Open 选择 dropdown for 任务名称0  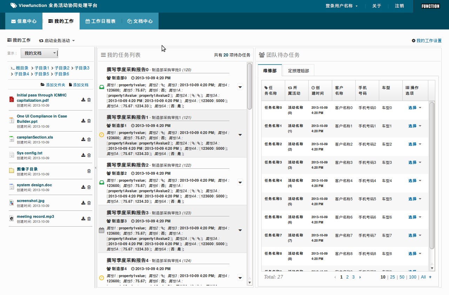(x=415, y=108)
